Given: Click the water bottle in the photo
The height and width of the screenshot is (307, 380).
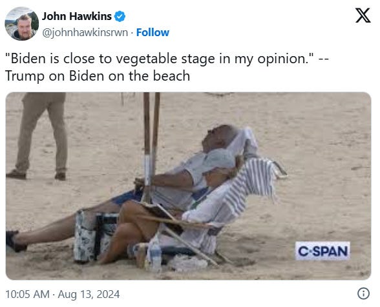Looking at the screenshot, I should coord(156,255).
